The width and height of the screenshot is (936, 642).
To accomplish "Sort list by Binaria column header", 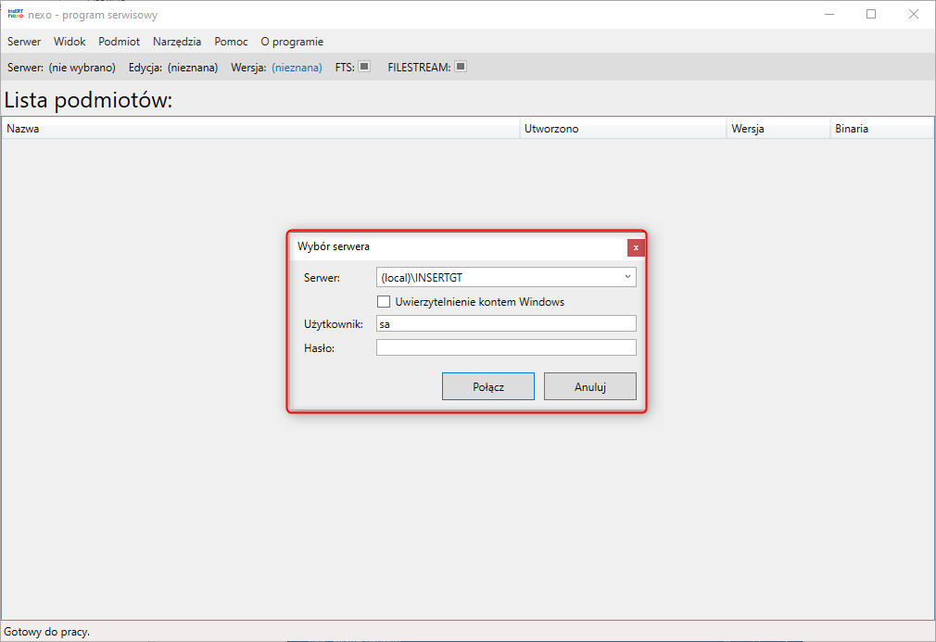I will point(881,128).
